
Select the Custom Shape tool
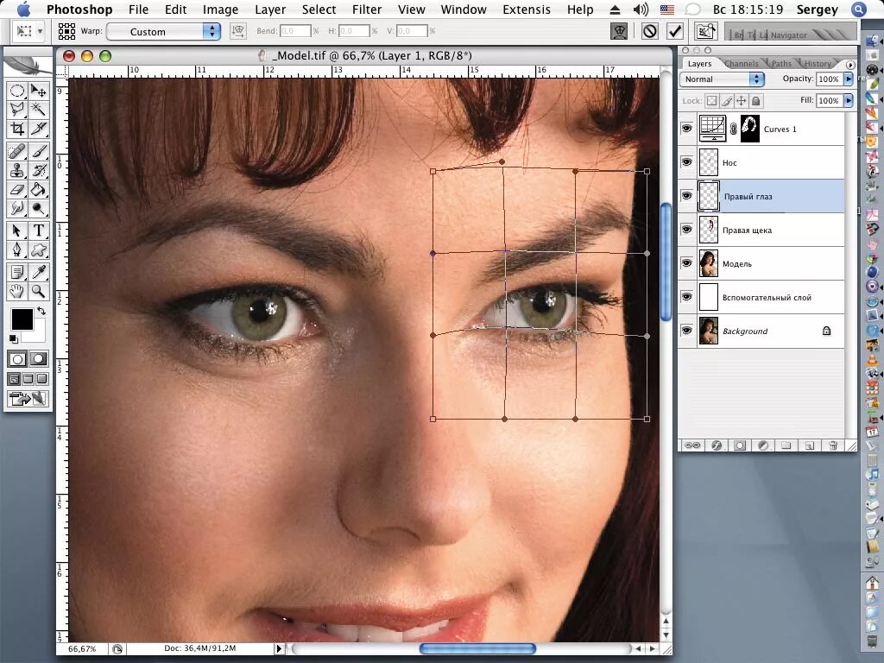click(x=38, y=249)
